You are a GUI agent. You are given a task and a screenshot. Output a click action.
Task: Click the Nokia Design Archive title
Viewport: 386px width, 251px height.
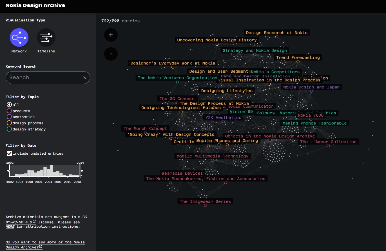click(x=35, y=5)
